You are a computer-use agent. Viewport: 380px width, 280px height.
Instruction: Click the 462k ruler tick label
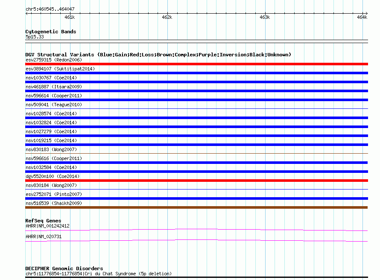(167, 17)
